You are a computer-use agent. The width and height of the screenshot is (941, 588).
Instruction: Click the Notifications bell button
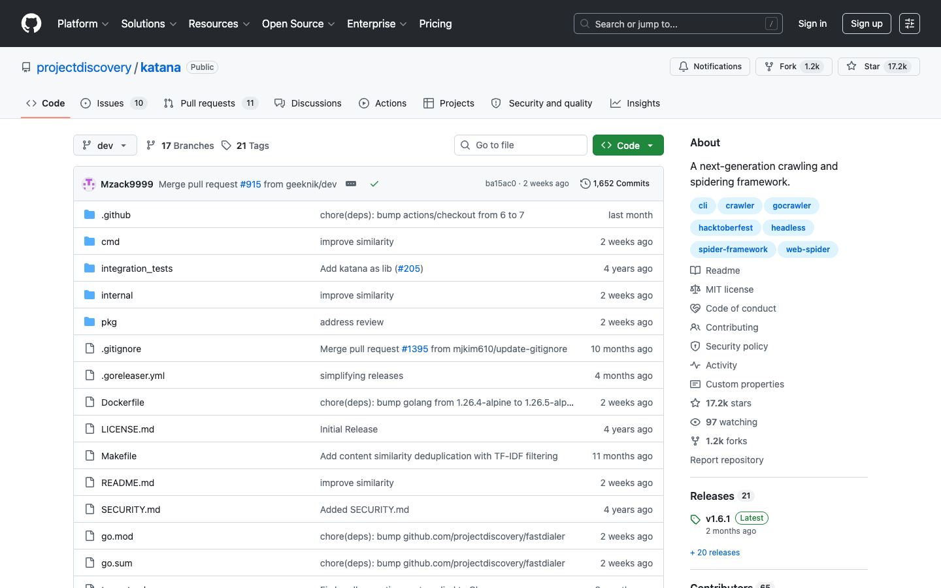coord(710,67)
